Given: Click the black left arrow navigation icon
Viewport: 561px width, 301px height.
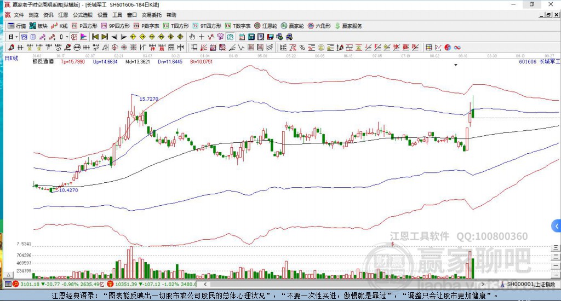Looking at the screenshot, I should 114,37.
